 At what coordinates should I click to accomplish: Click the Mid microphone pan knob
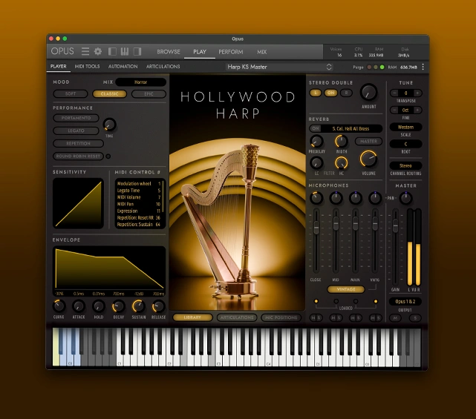(336, 198)
